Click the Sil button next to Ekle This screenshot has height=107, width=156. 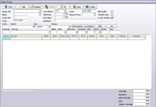pos(112,26)
